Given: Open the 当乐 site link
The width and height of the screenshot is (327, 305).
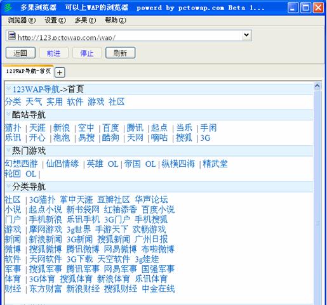Looking at the screenshot, I should [184, 128].
